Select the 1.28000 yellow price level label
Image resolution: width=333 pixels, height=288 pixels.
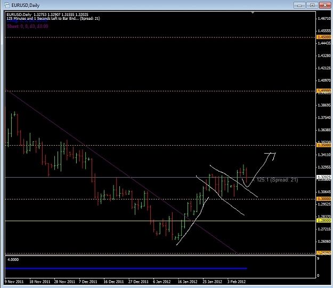[x=324, y=220]
